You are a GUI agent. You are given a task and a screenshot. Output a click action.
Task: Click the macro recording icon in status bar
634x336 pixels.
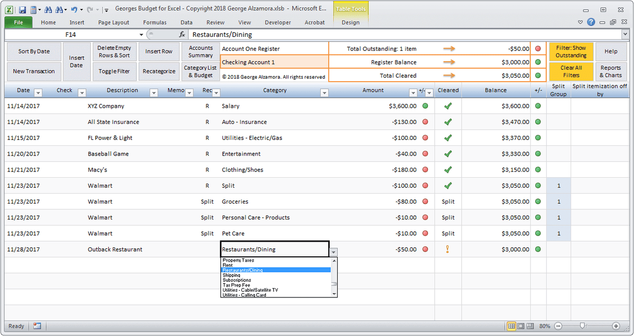37,326
